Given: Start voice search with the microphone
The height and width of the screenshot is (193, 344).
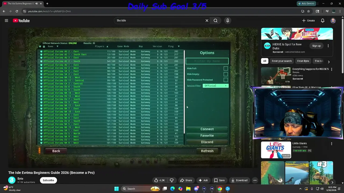Looking at the screenshot, I should pyautogui.click(x=228, y=20).
